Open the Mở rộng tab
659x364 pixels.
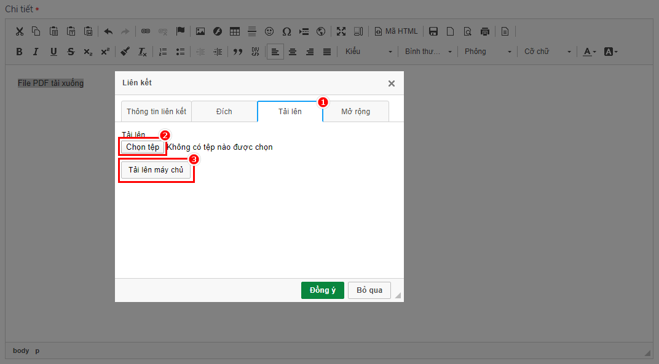(355, 112)
